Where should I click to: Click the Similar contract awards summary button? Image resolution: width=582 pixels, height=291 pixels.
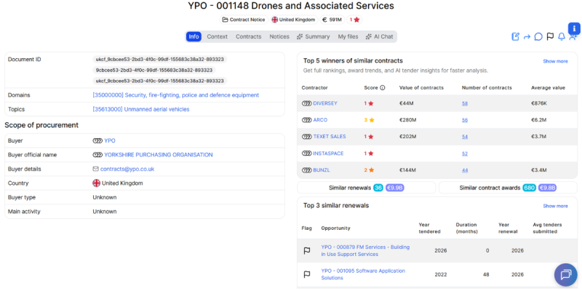coord(508,188)
